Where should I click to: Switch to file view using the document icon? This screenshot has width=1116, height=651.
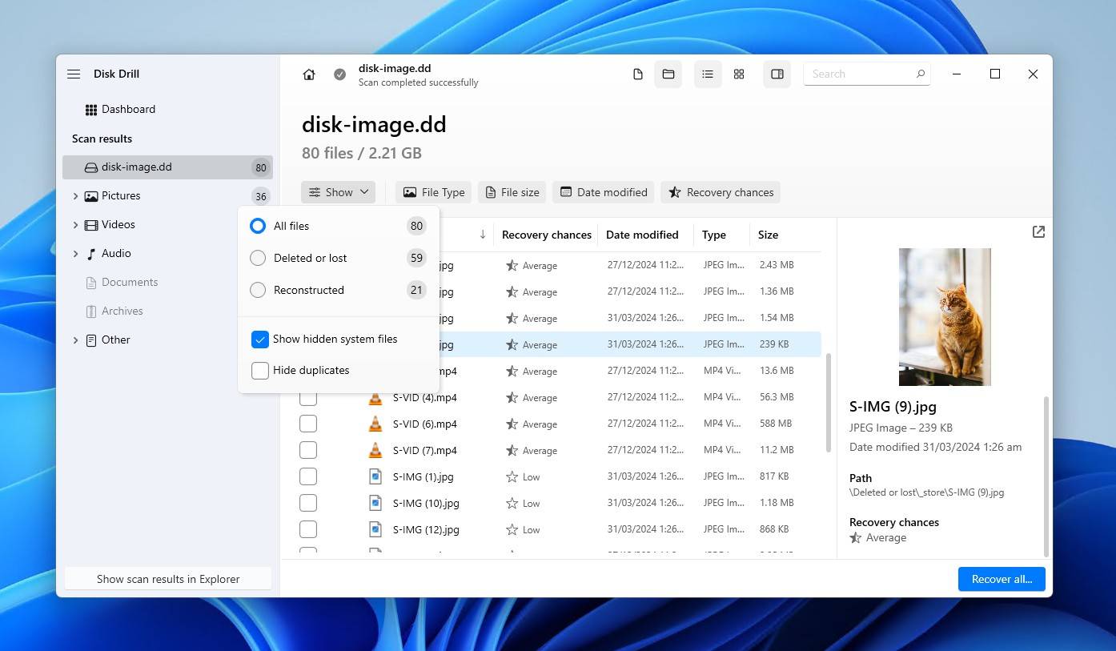[638, 74]
